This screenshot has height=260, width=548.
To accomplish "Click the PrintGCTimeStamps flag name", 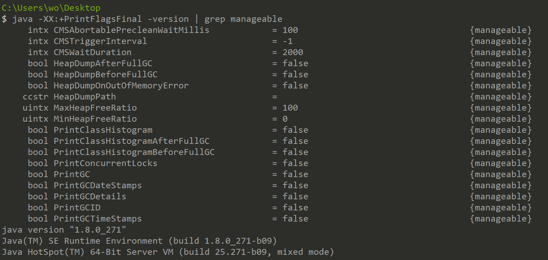I will click(x=97, y=219).
